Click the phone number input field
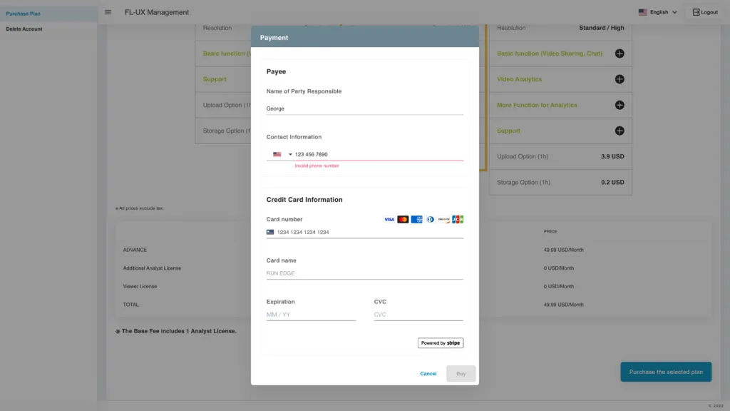The width and height of the screenshot is (730, 411). (379, 154)
